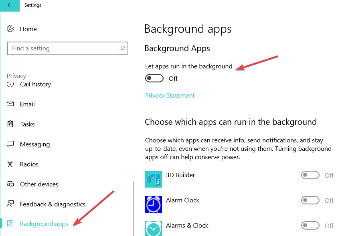Click the Tasks clipboard icon

(x=11, y=124)
